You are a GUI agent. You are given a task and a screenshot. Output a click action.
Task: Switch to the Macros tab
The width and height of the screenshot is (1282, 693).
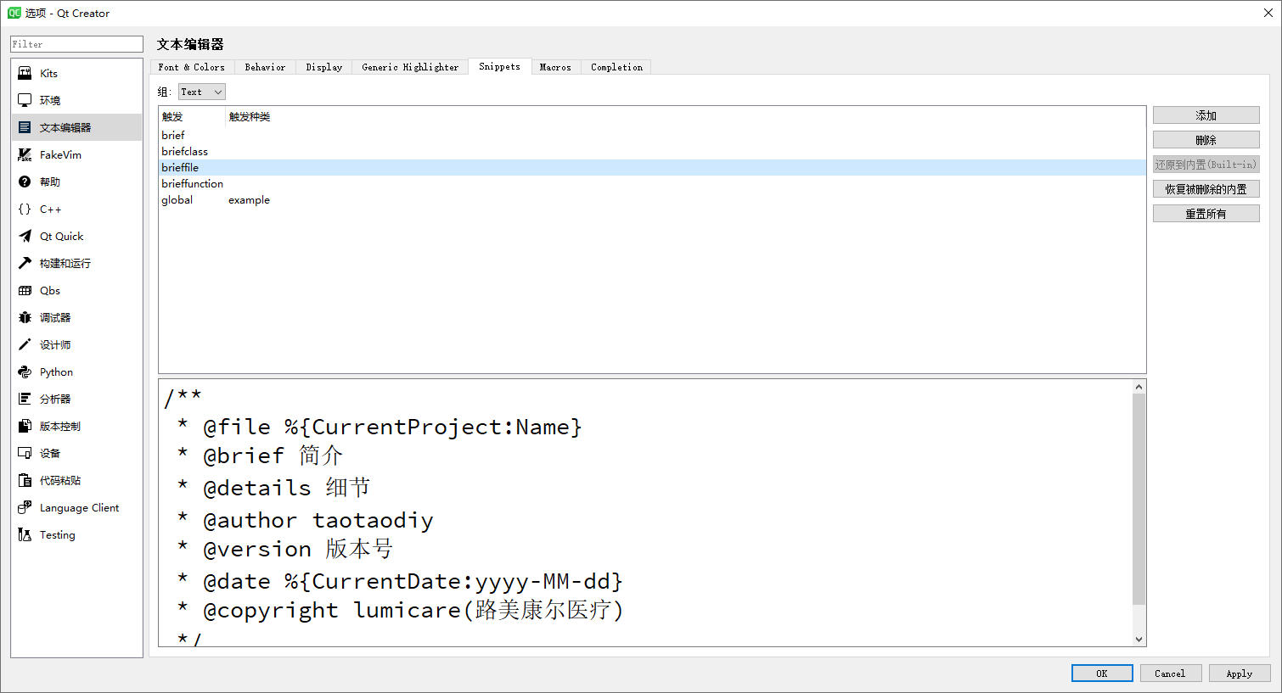[x=555, y=67]
